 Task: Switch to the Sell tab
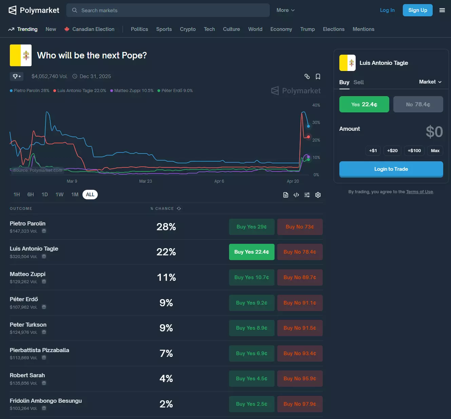(x=358, y=82)
